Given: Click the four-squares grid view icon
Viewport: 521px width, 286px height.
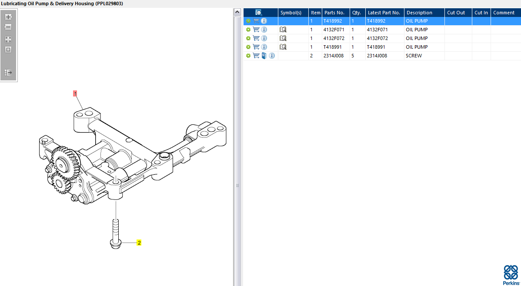Looking at the screenshot, I should (x=8, y=40).
